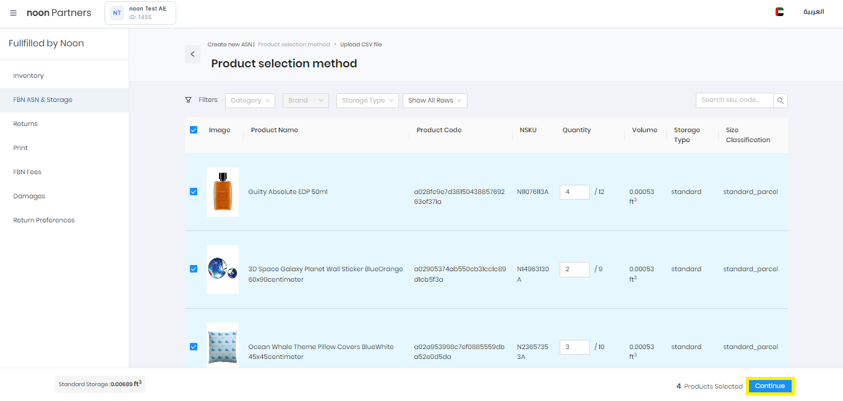Click the search magnifier icon

tap(780, 99)
